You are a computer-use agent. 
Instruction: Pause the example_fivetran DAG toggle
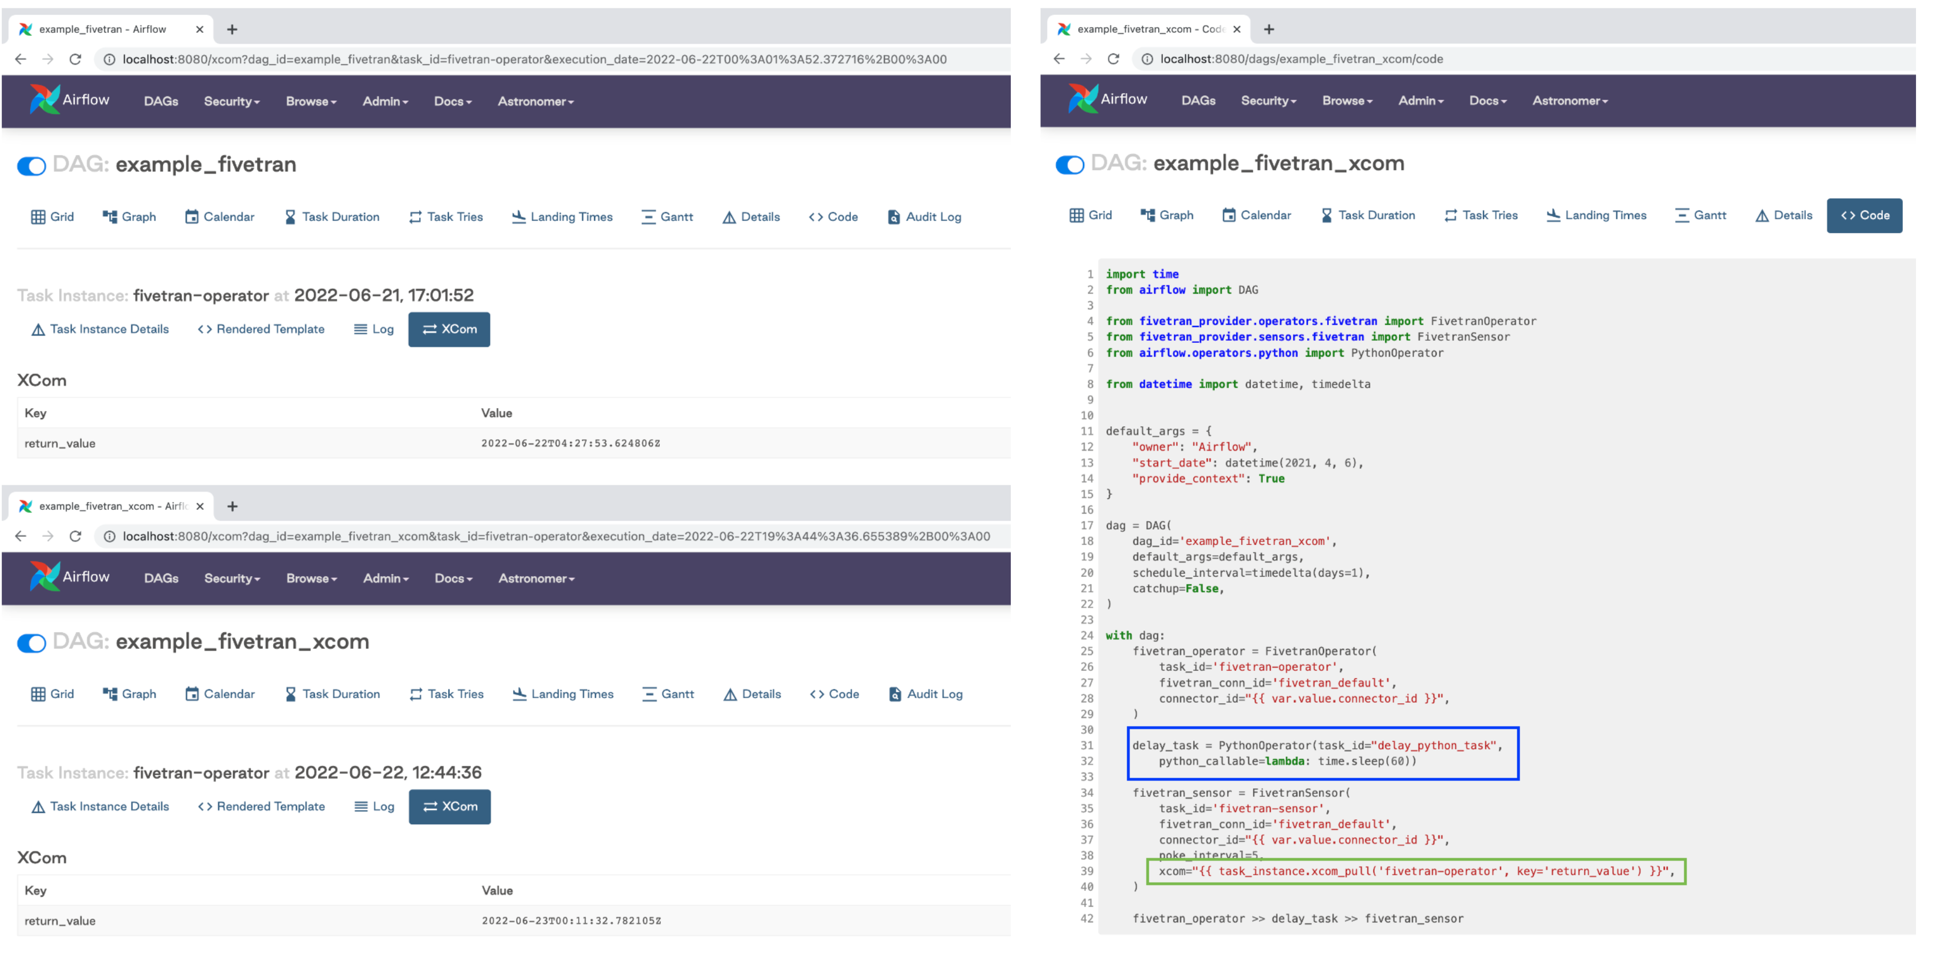point(32,166)
